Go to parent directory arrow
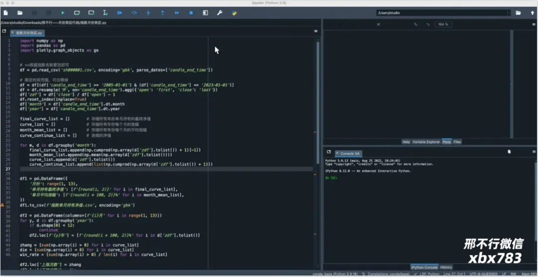Image resolution: width=538 pixels, height=277 pixels. tap(532, 12)
